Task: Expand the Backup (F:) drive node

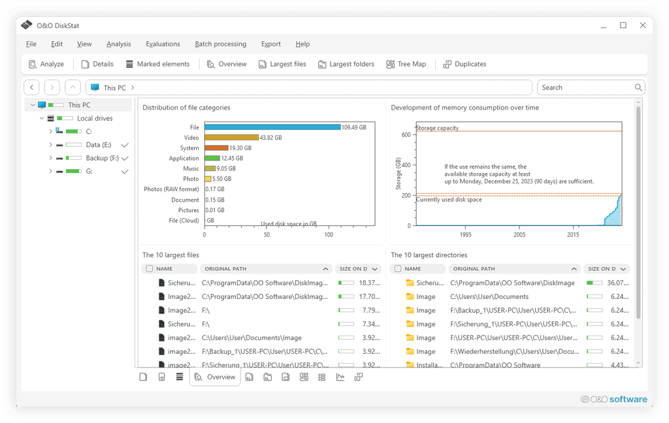Action: coord(50,158)
